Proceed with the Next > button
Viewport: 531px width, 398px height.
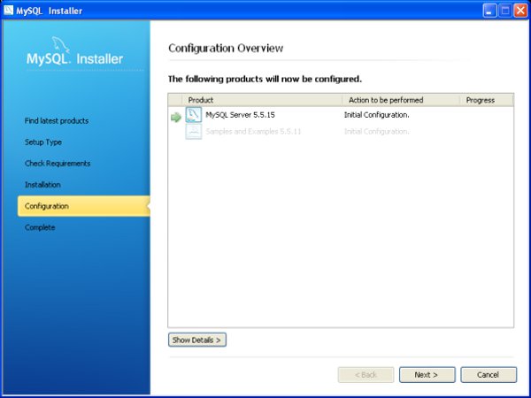[x=427, y=375]
